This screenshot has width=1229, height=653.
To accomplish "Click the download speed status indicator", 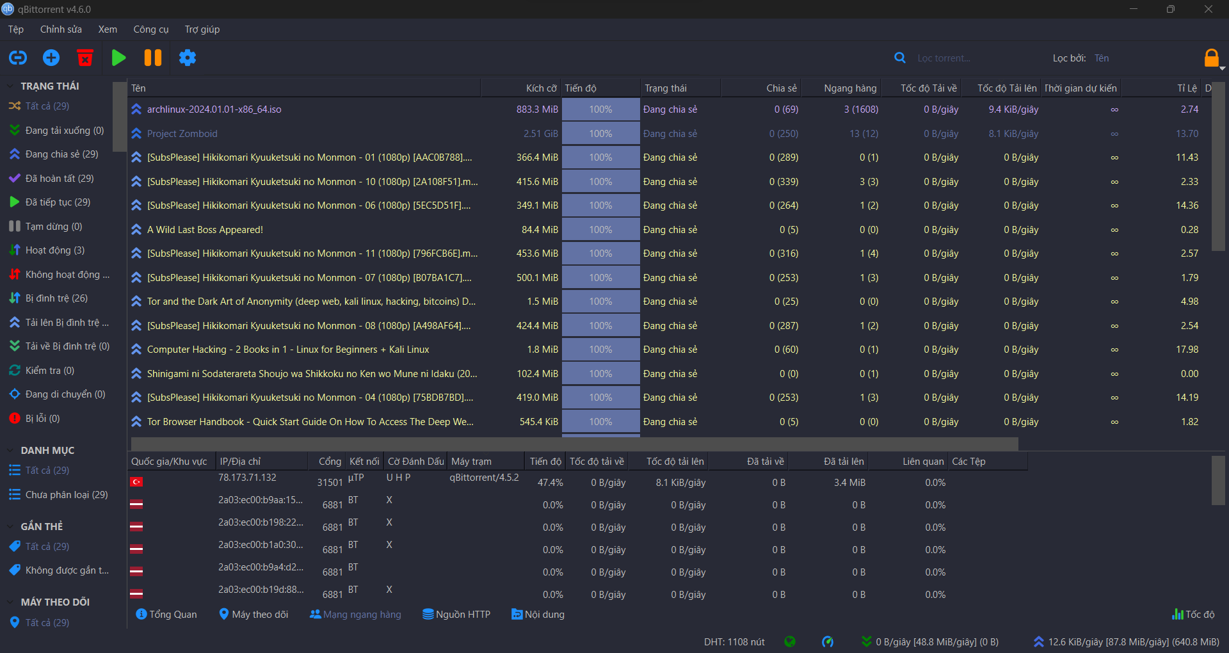I will coord(930,641).
